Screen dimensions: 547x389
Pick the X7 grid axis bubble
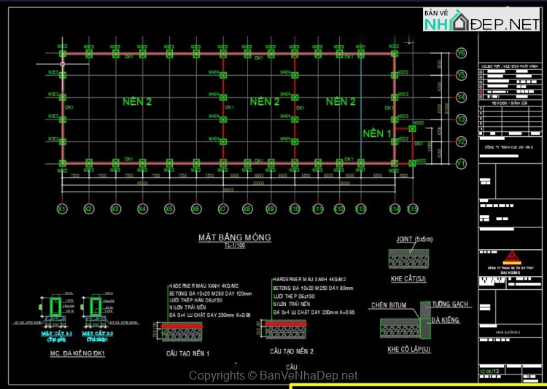[223, 209]
